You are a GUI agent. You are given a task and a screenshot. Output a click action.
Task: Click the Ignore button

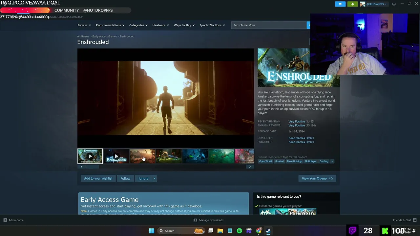pos(143,178)
